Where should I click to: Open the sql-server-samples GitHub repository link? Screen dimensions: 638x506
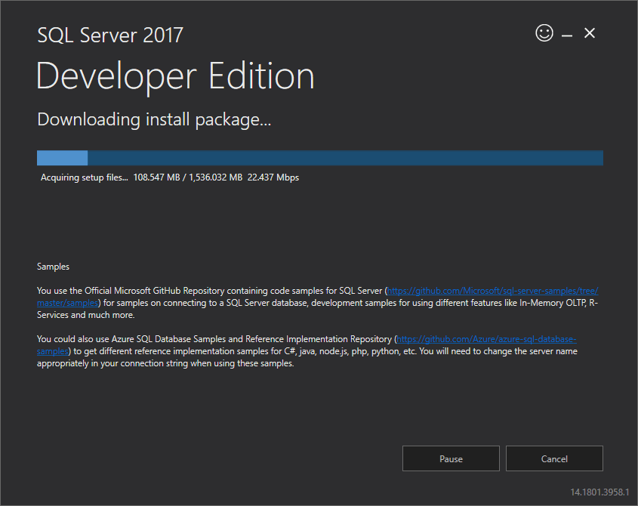click(491, 290)
